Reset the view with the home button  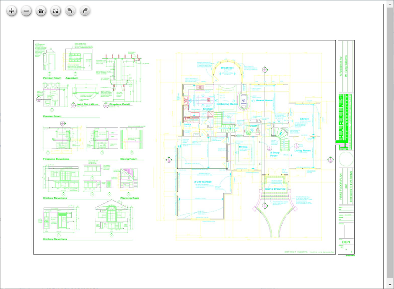[41, 11]
